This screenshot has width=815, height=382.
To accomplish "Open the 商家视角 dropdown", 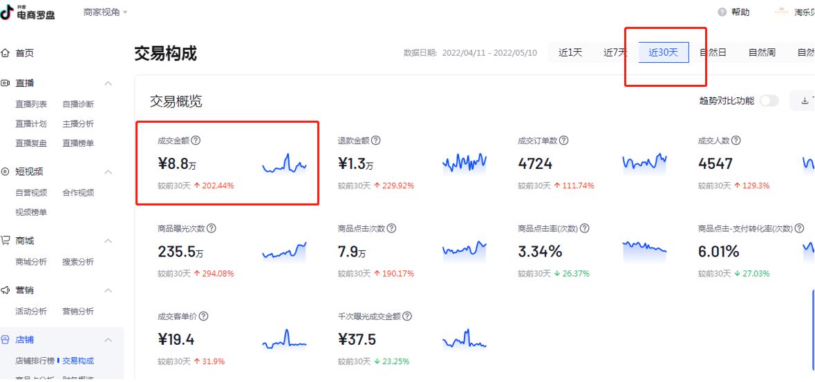I will pos(105,12).
